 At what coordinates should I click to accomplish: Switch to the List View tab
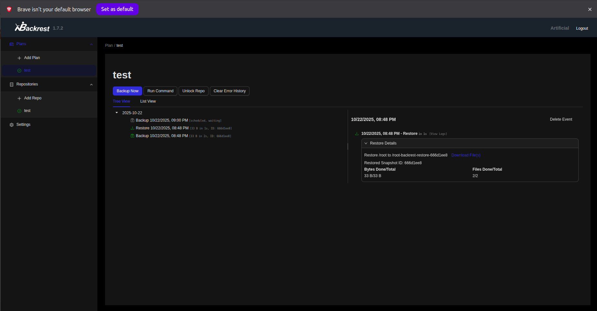tap(148, 101)
